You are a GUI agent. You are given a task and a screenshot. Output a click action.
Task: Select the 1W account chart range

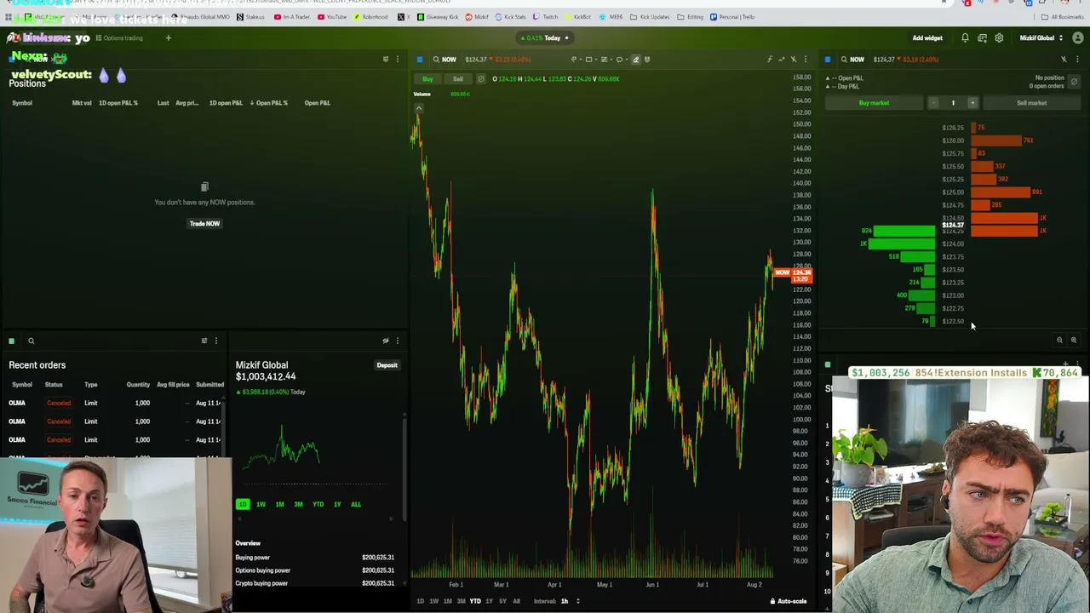pos(261,504)
